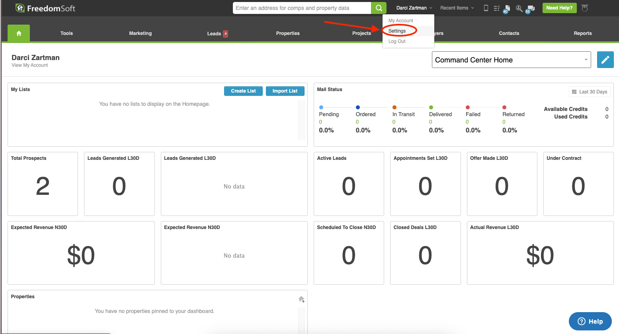
Task: Click the address search input field
Action: [x=302, y=8]
